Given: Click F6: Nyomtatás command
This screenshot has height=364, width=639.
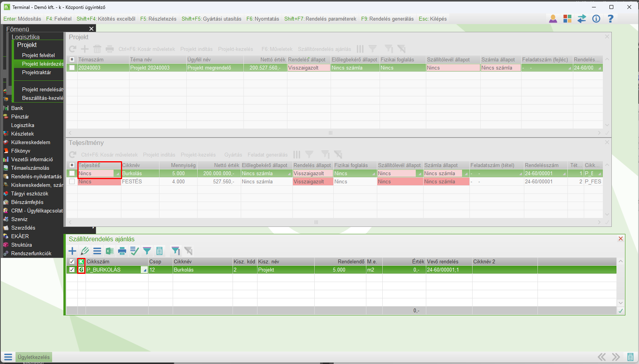Looking at the screenshot, I should coord(263,19).
